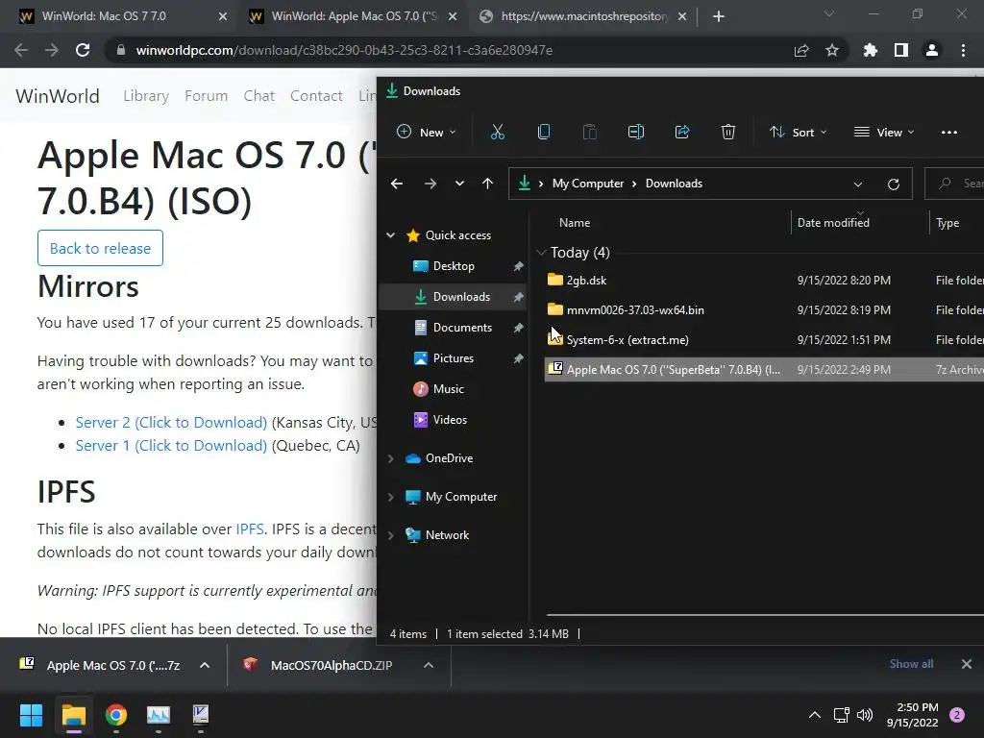Go forward in File Explorer navigation
This screenshot has height=738, width=984.
pos(430,184)
